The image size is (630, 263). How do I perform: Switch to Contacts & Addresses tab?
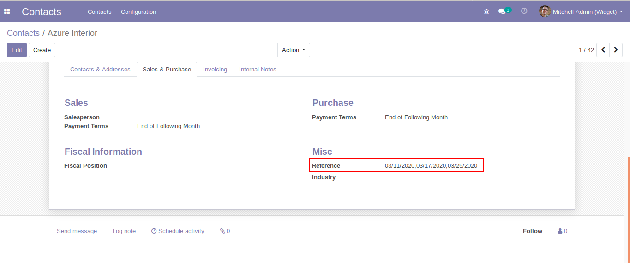coord(100,70)
